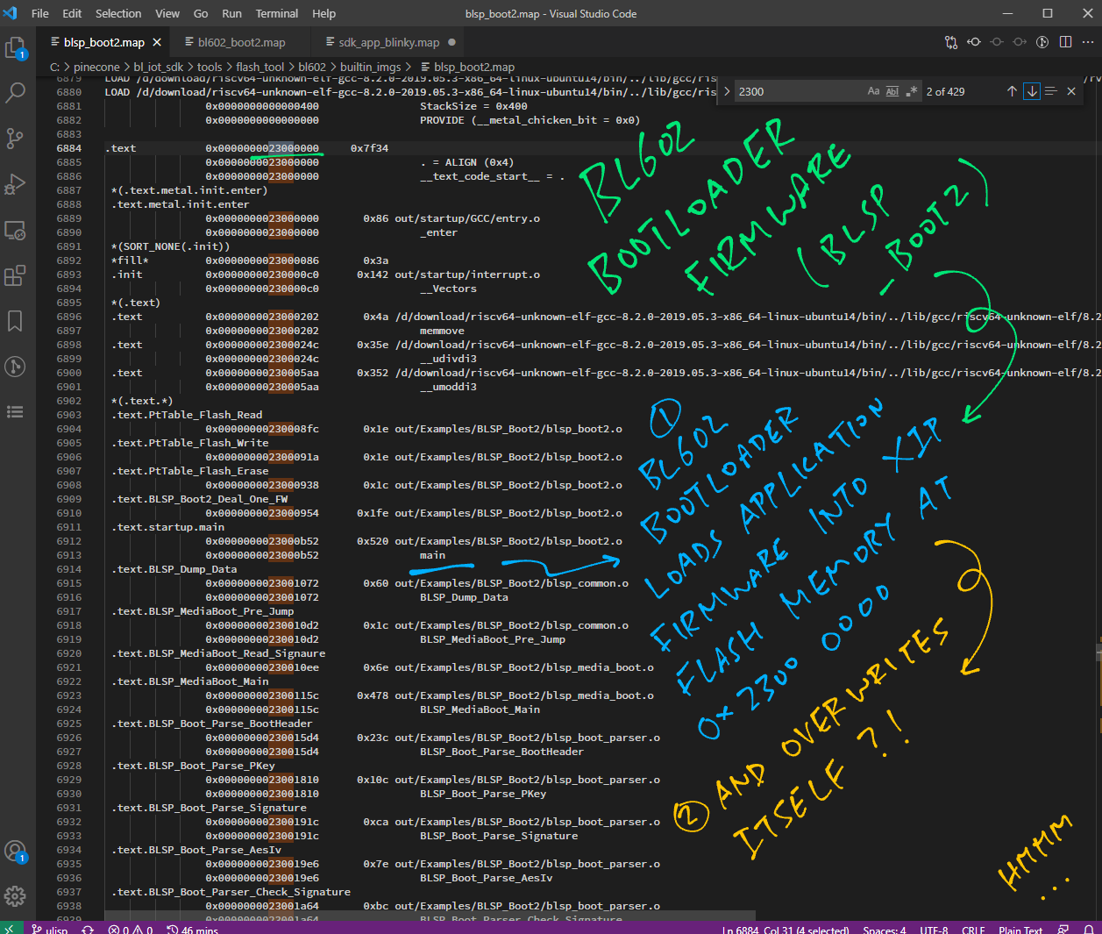Open Manage gear in activity bar
1102x934 pixels.
point(15,895)
